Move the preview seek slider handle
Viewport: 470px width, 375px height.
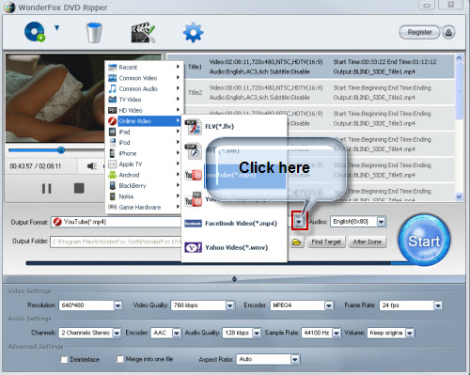point(61,150)
